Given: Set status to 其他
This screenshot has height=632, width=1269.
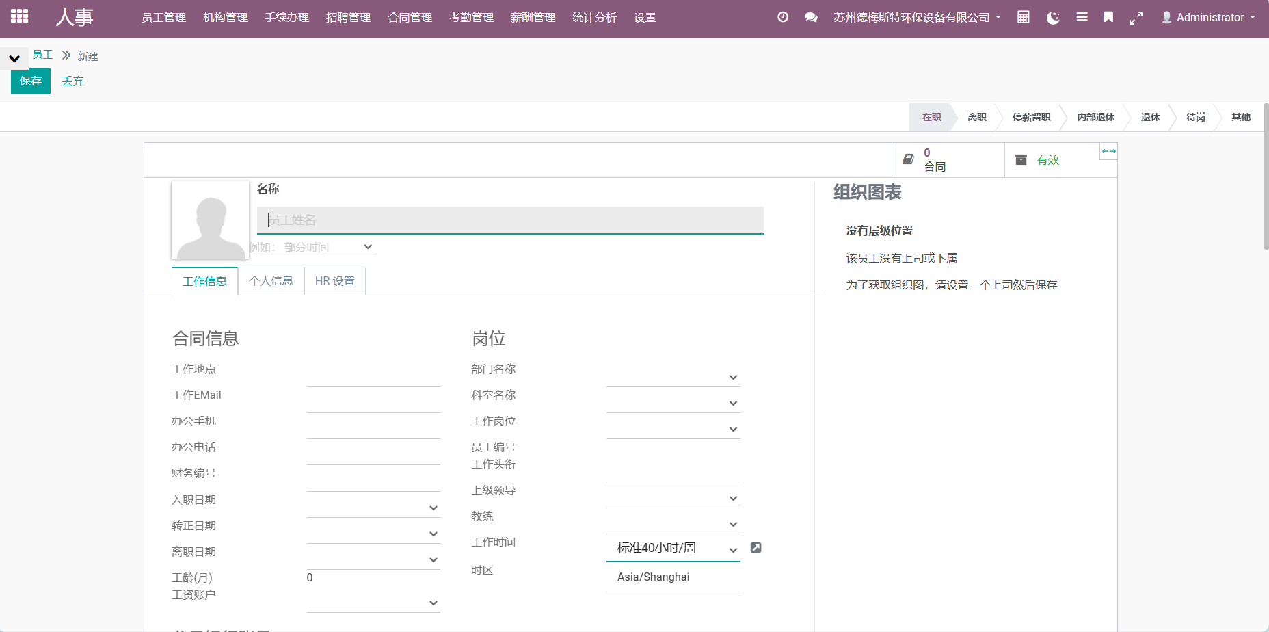Looking at the screenshot, I should [1241, 117].
